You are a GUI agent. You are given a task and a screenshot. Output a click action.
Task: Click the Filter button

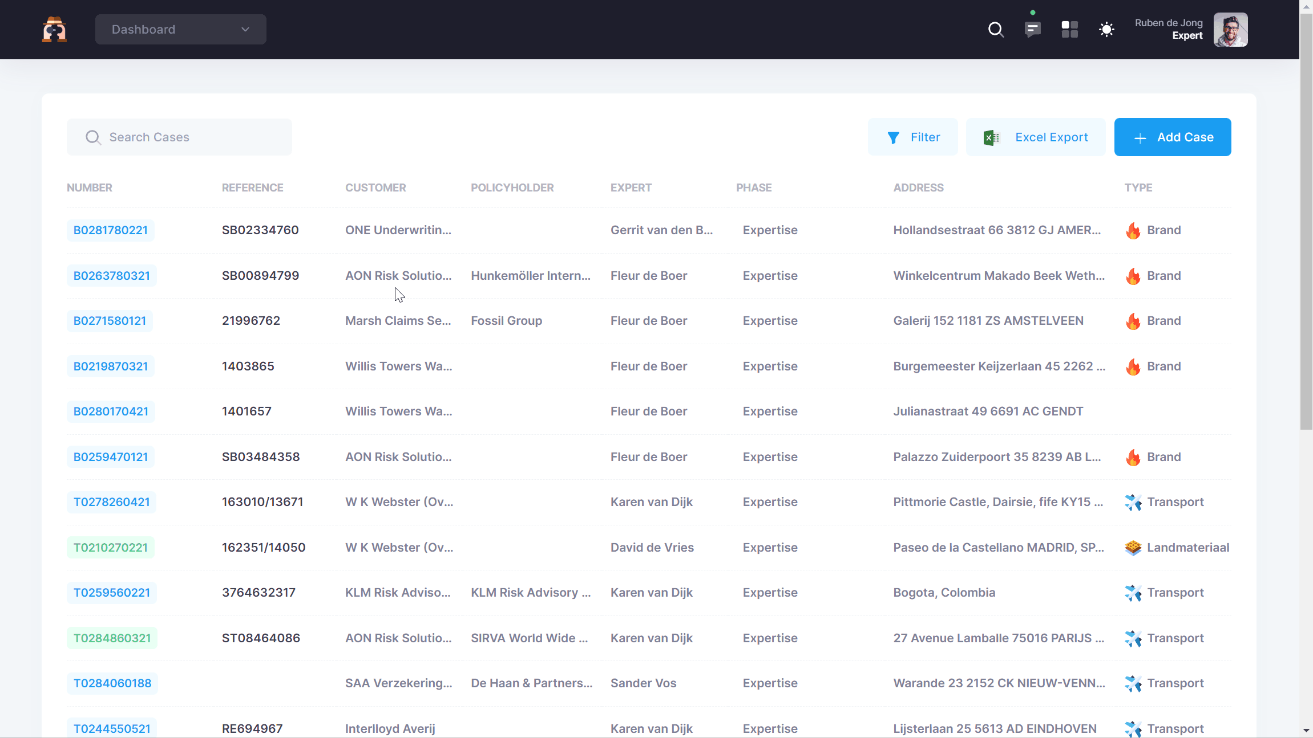[x=913, y=137]
